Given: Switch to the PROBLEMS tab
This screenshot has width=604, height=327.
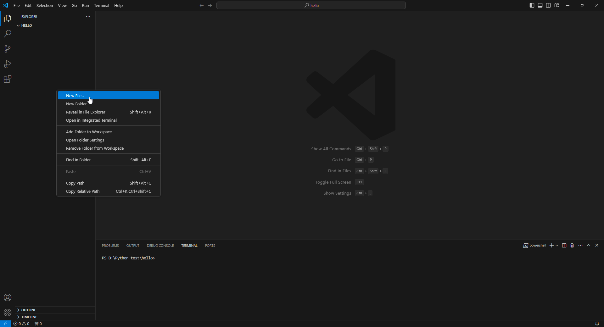Looking at the screenshot, I should pos(110,246).
